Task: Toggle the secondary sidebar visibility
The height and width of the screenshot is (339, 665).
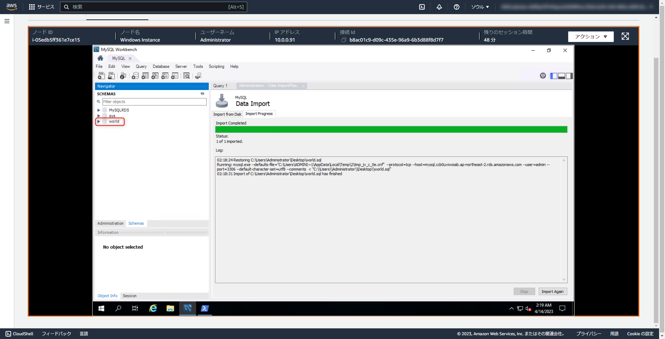Action: (569, 76)
